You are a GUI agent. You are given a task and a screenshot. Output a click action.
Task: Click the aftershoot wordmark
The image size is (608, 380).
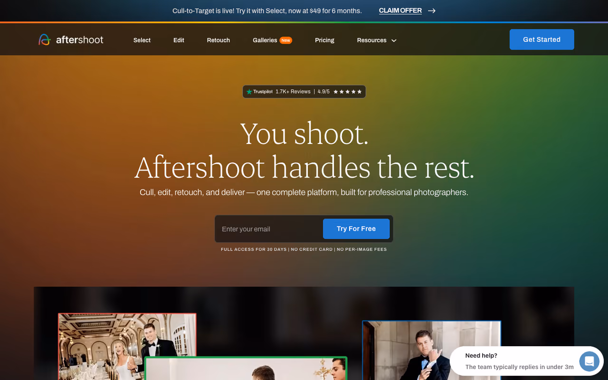(x=79, y=40)
